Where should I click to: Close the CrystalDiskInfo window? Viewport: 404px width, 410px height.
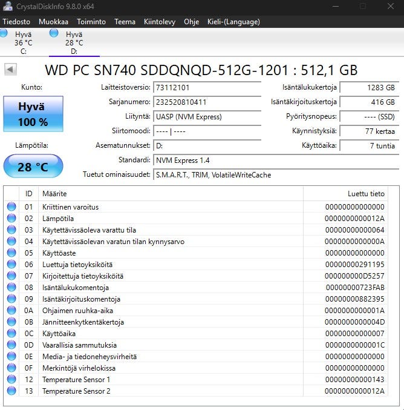point(391,6)
